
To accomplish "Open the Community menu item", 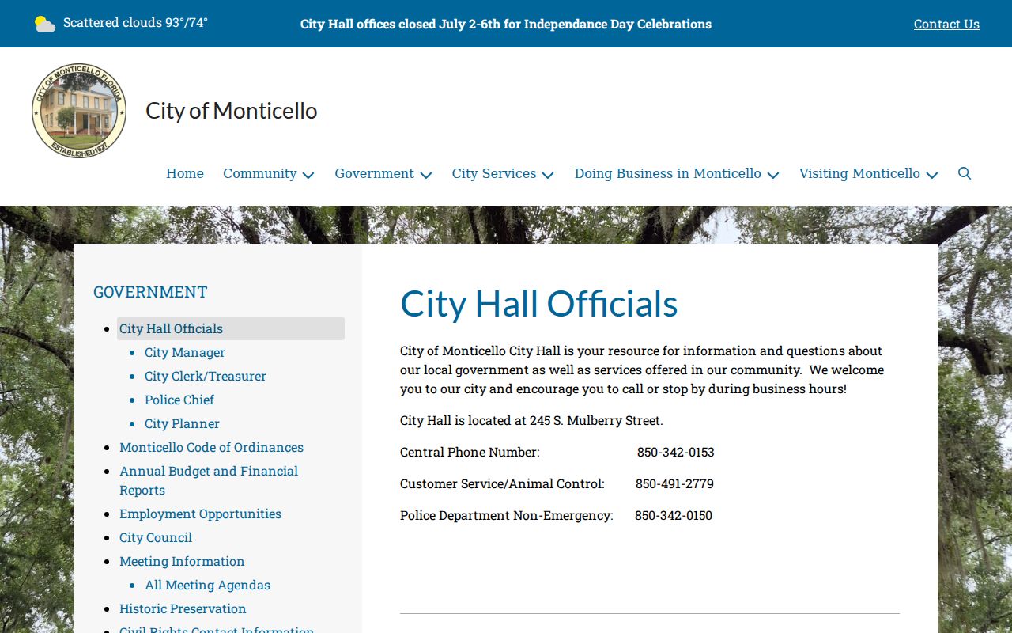I will click(259, 173).
